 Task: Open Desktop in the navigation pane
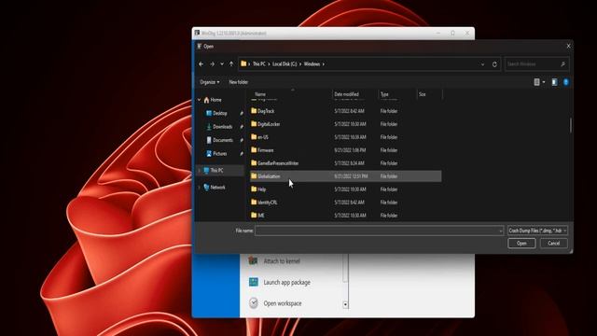[216, 113]
